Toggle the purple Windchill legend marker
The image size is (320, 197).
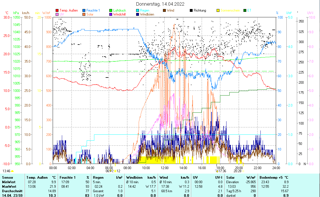coord(111,14)
